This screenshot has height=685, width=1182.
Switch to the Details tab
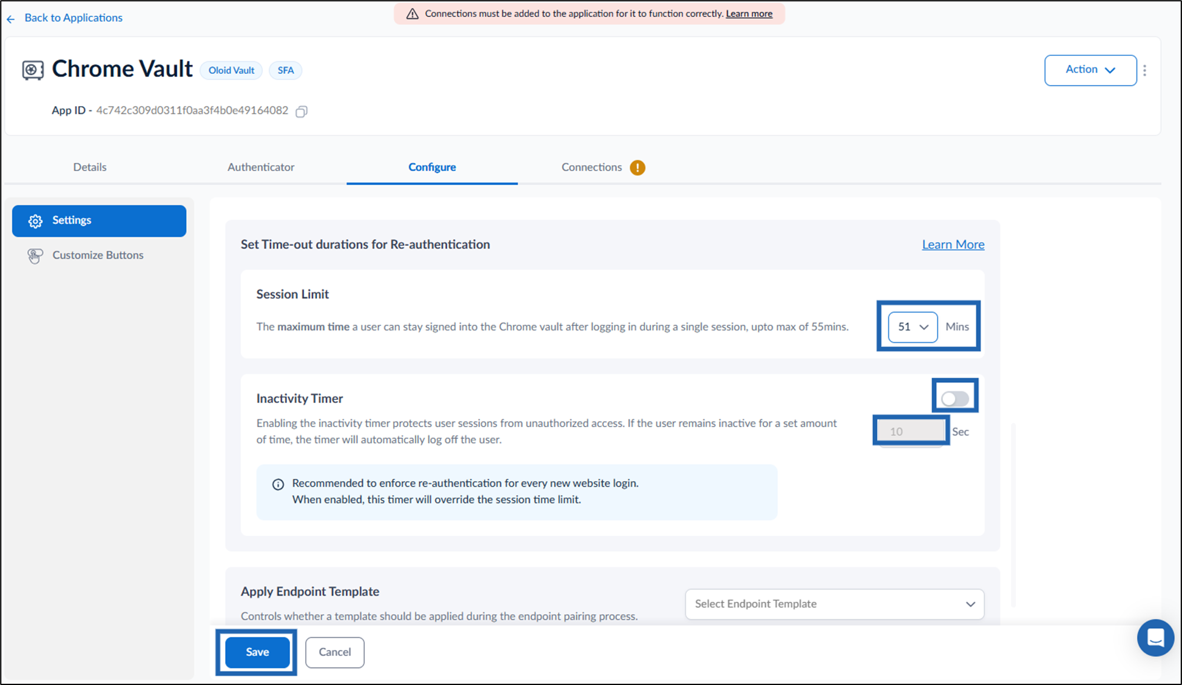pos(90,167)
